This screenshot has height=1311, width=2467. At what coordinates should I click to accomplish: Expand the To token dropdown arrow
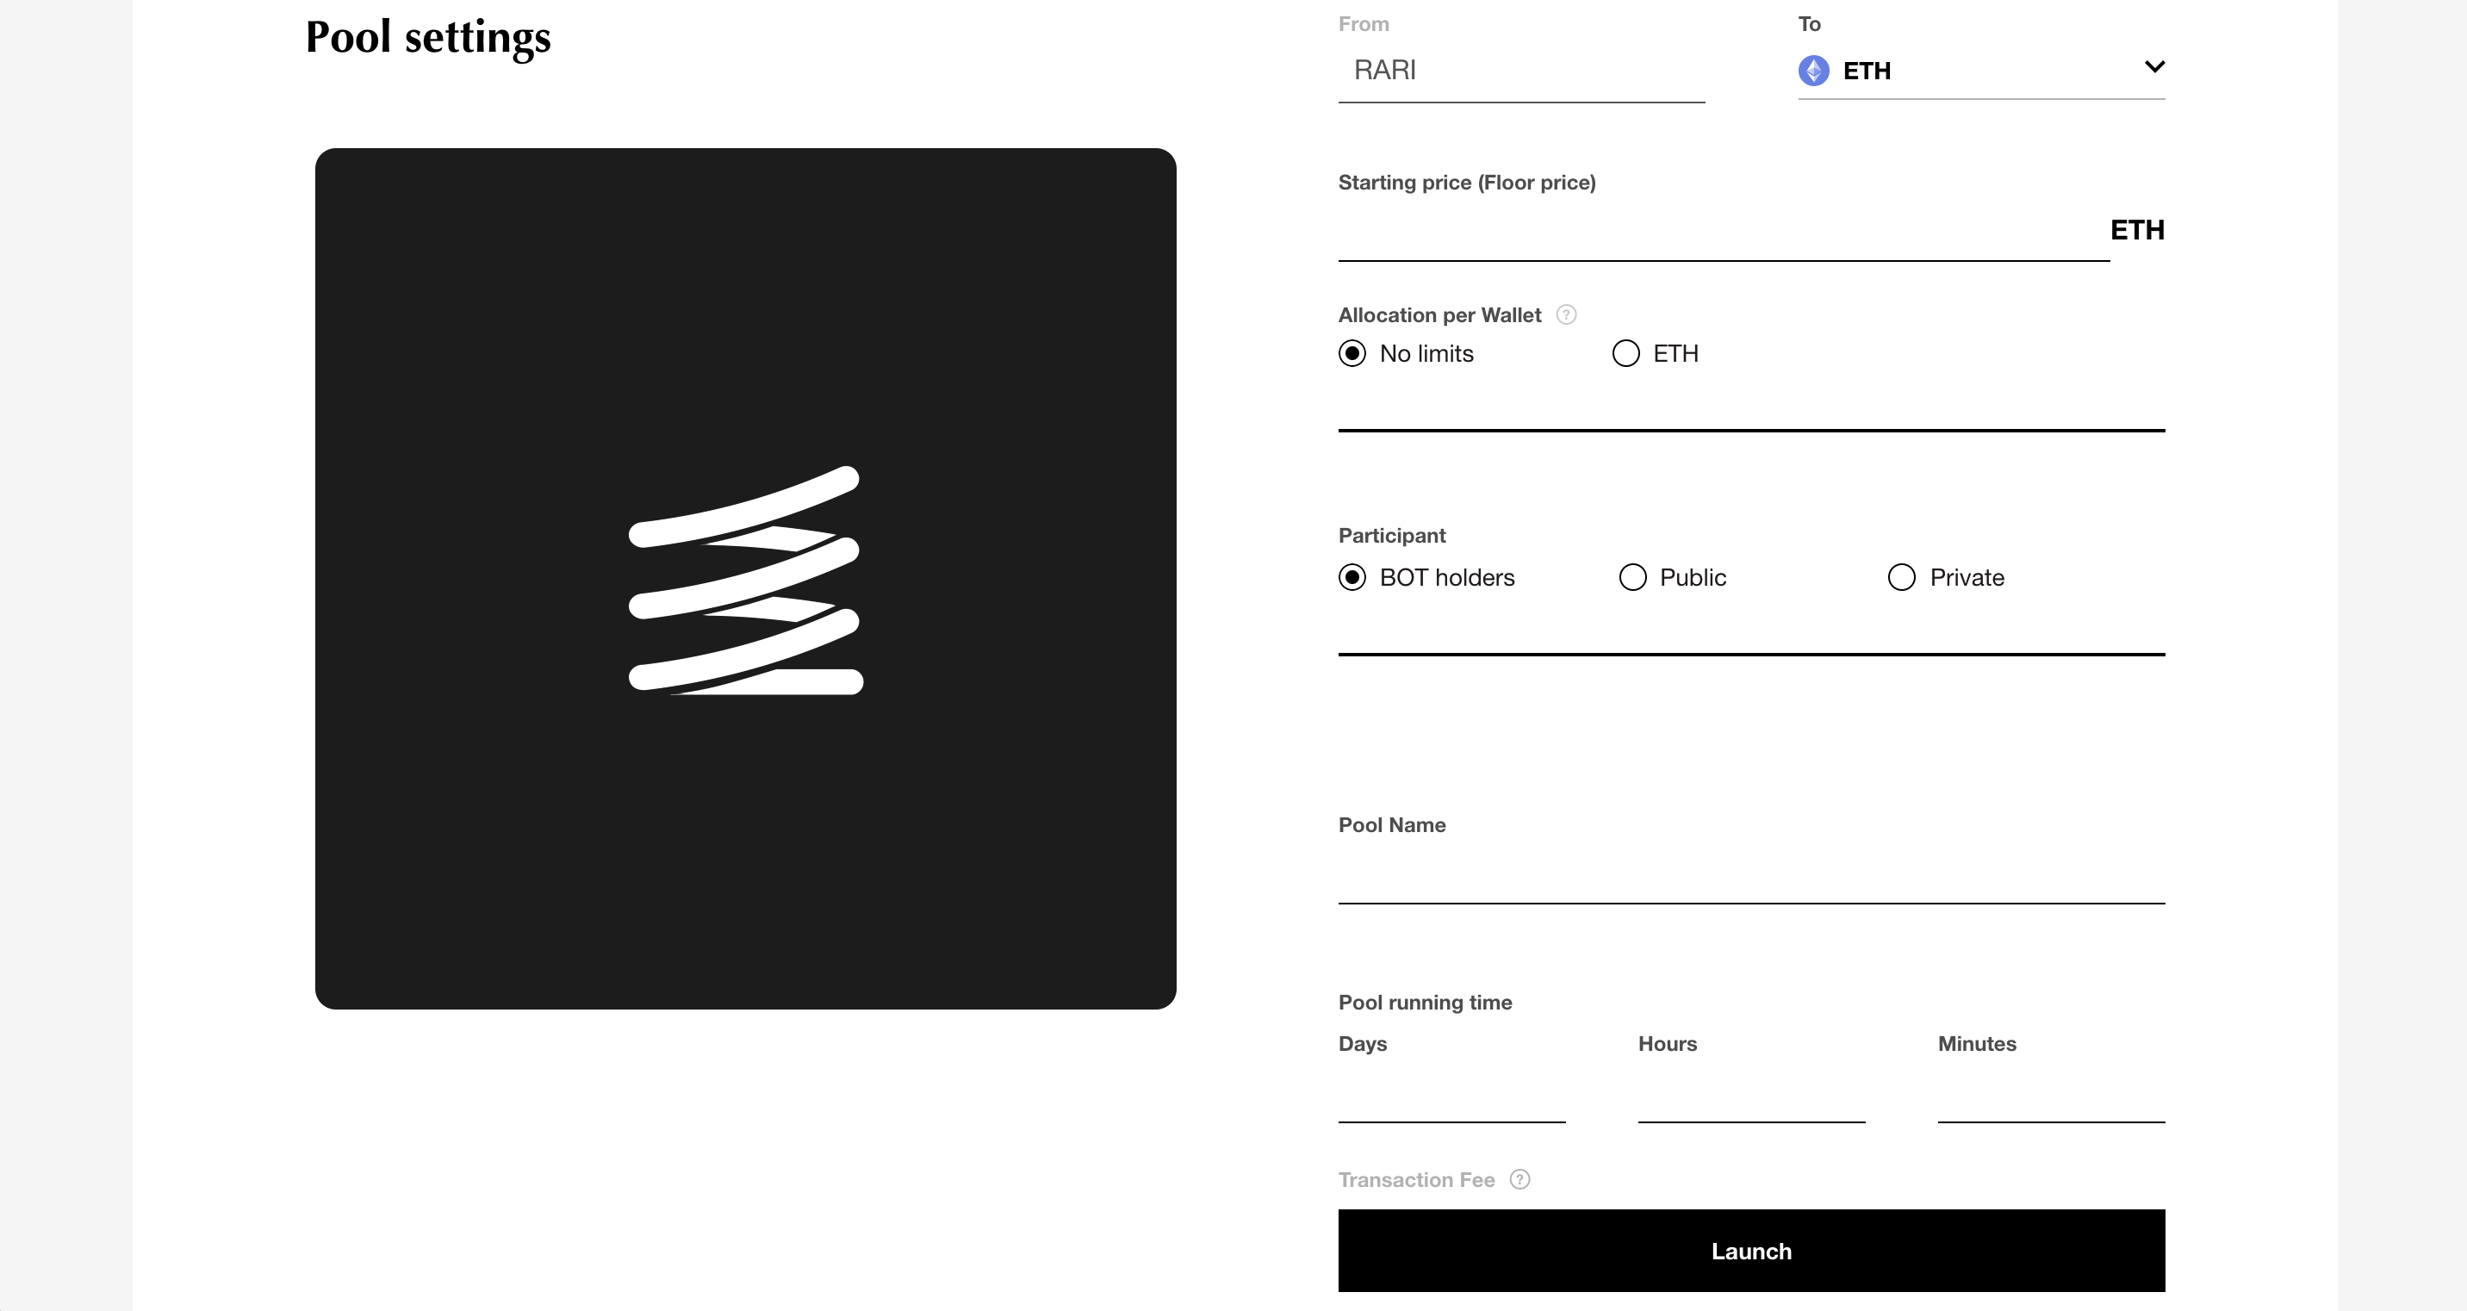pos(2153,67)
